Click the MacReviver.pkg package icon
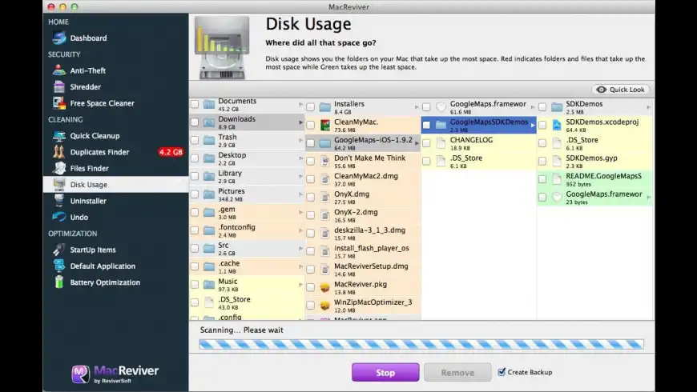Image resolution: width=697 pixels, height=392 pixels. [x=325, y=287]
